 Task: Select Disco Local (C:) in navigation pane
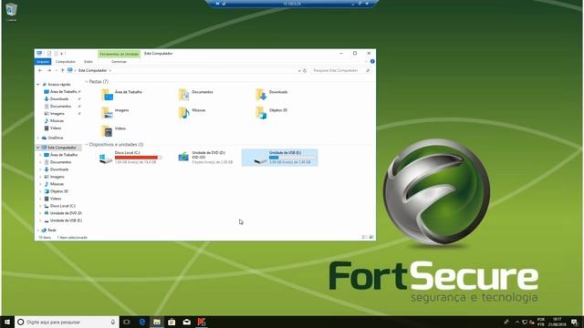coord(62,206)
